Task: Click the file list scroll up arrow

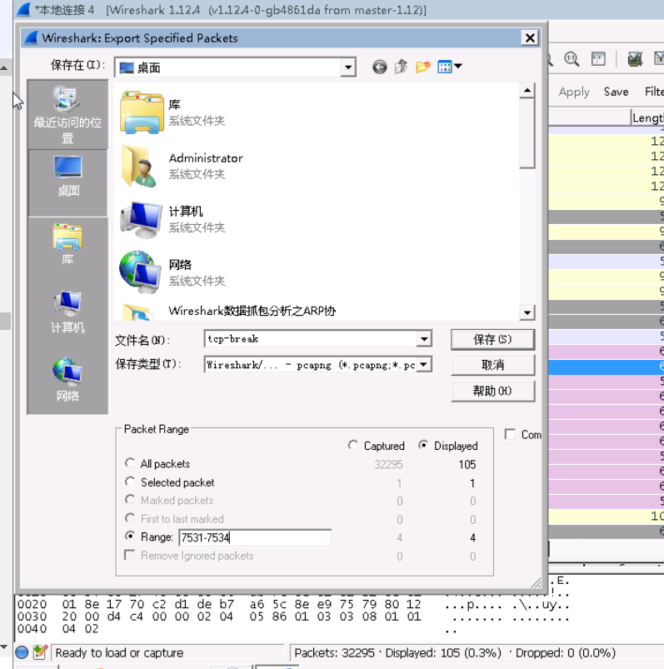Action: point(527,91)
